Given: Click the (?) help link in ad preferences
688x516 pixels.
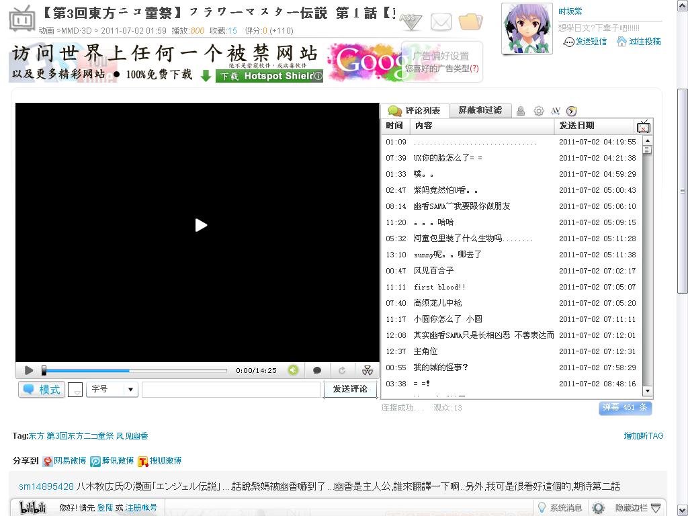Looking at the screenshot, I should tap(474, 69).
